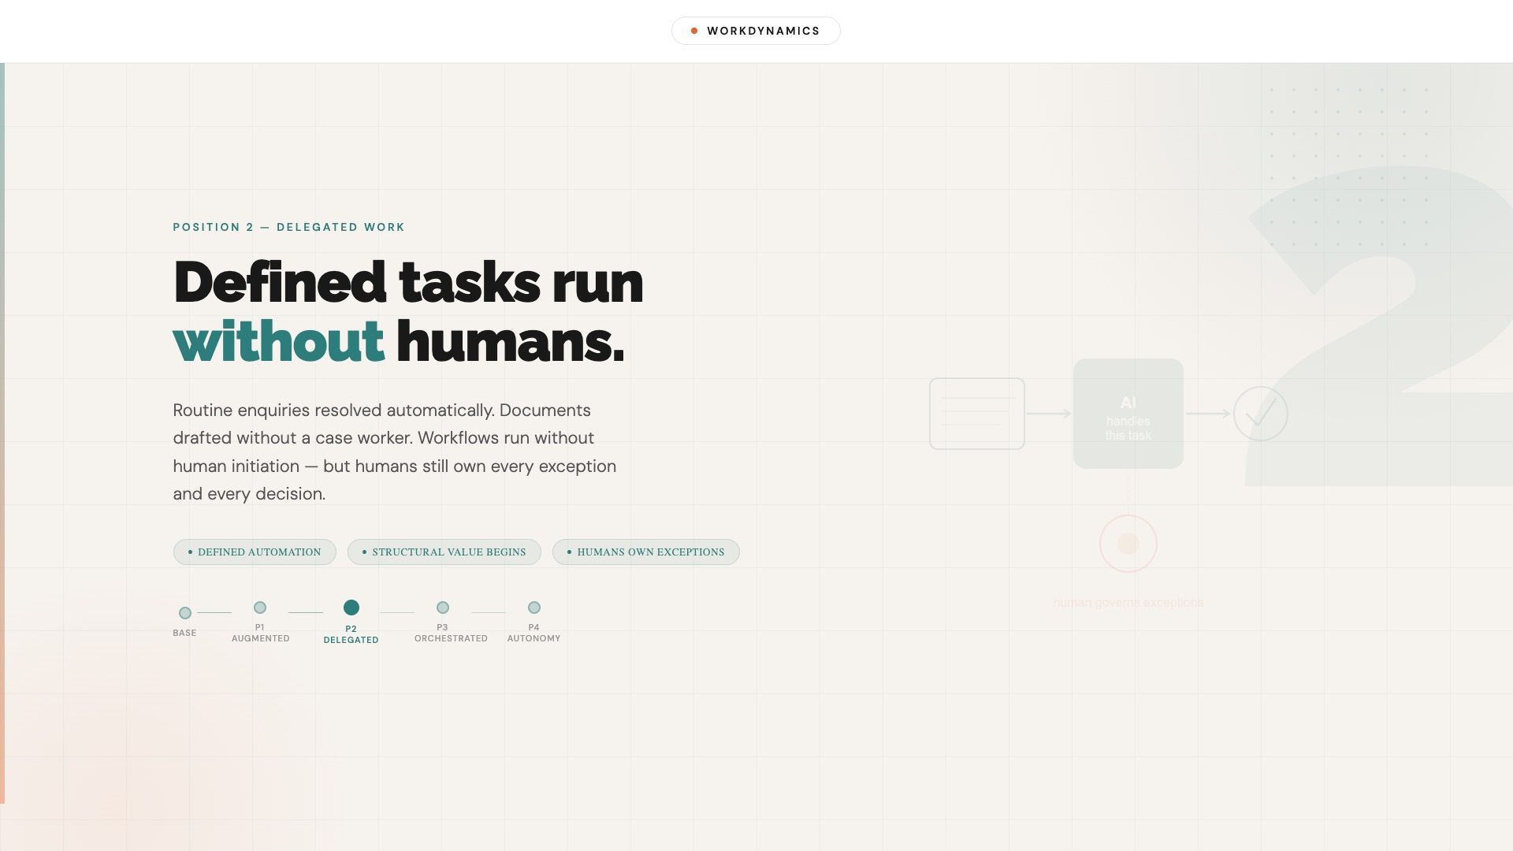Click the Defined Automation tag chip
The image size is (1513, 851).
[x=255, y=552]
